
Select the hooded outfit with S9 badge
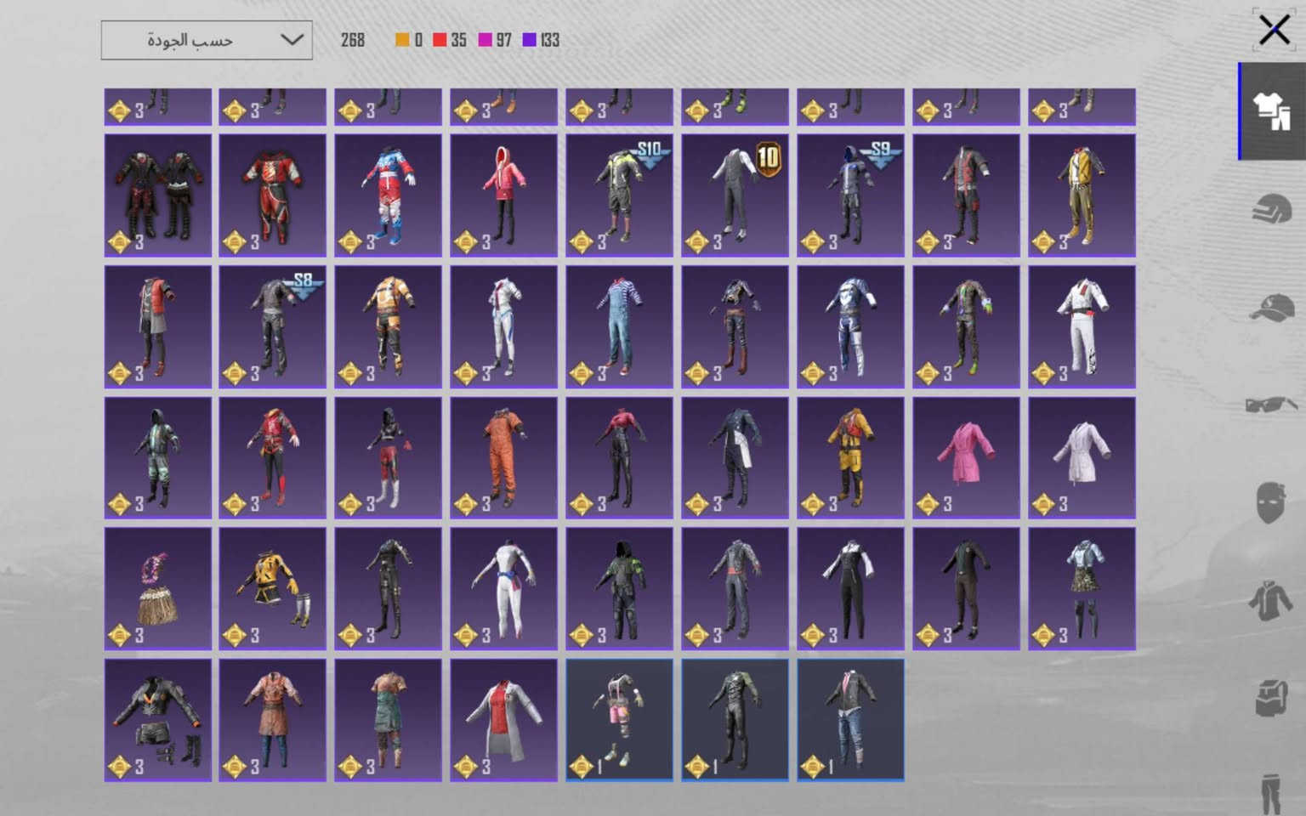(850, 195)
